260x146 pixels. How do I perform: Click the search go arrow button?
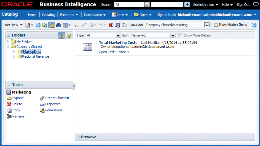point(187,5)
